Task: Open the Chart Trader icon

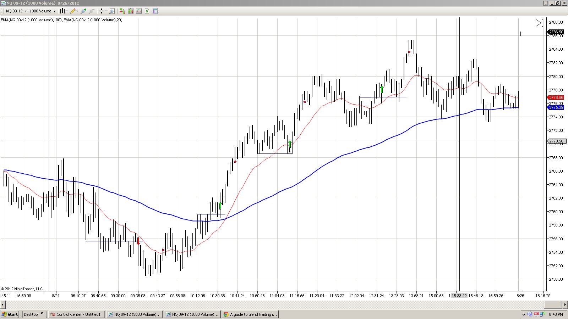Action: pos(122,11)
